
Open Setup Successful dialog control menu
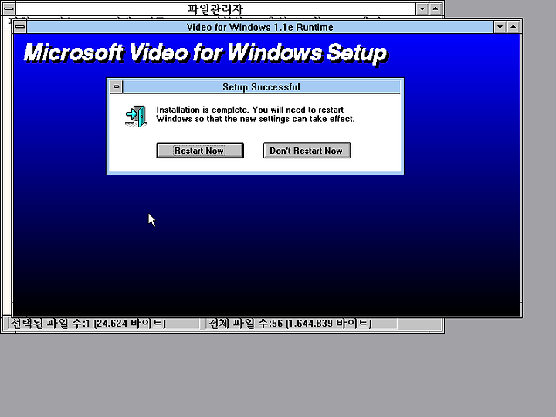pos(116,86)
